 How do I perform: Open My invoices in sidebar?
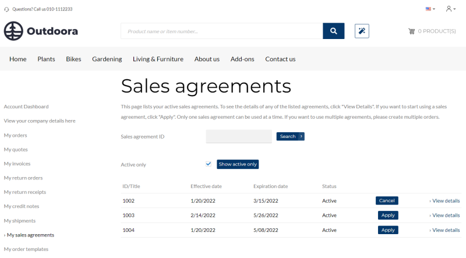tap(17, 164)
